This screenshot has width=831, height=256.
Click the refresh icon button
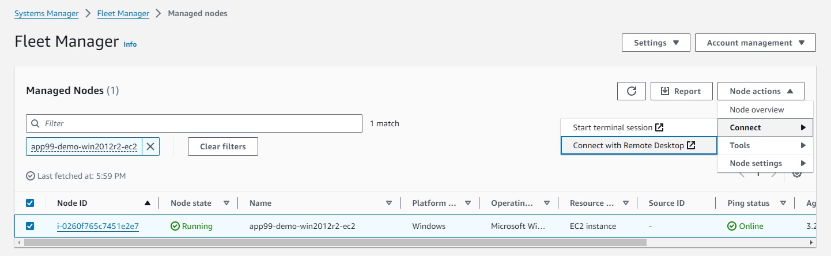pos(631,91)
